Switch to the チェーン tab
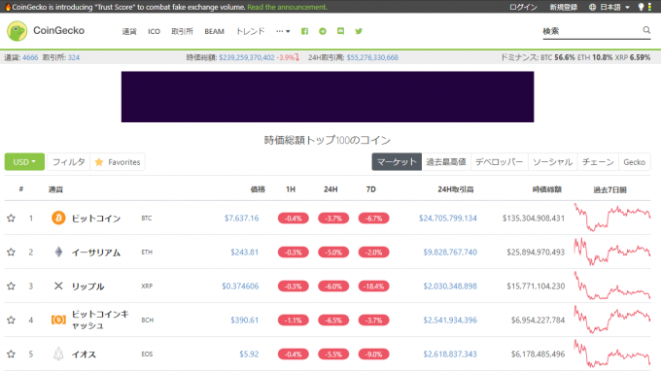Image resolution: width=661 pixels, height=371 pixels. pyautogui.click(x=598, y=162)
